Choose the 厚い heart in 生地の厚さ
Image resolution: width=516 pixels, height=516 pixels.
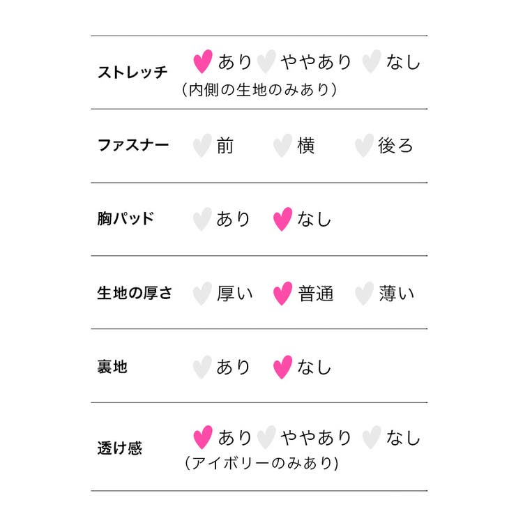[202, 293]
